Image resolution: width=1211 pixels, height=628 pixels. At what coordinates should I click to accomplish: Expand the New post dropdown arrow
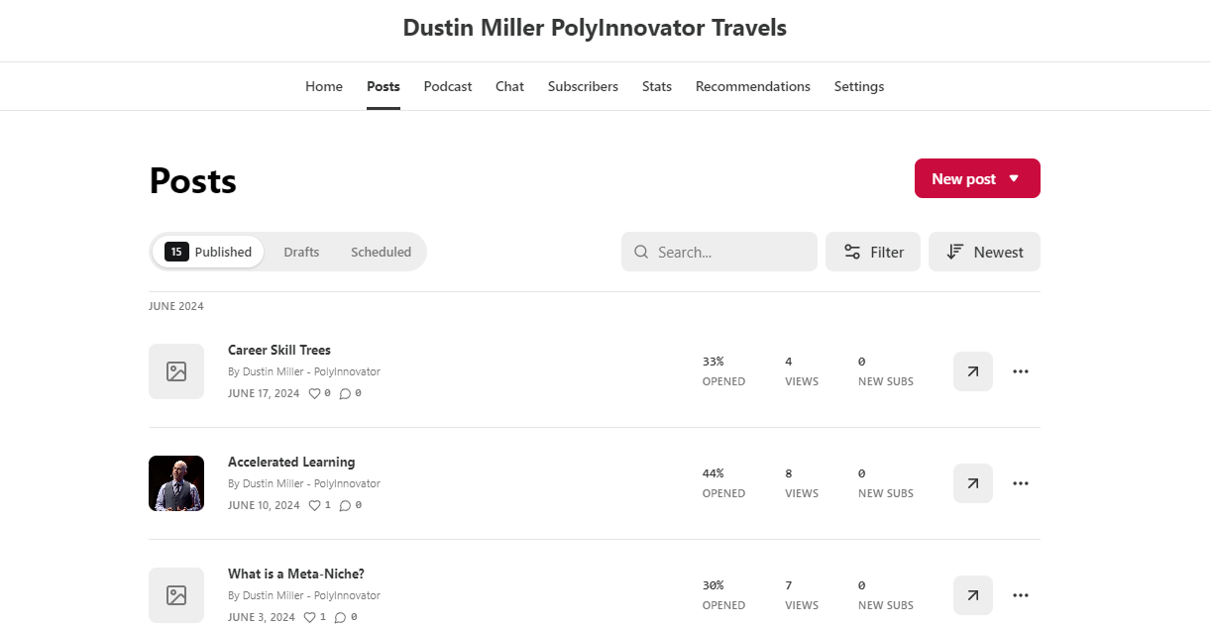coord(1014,178)
